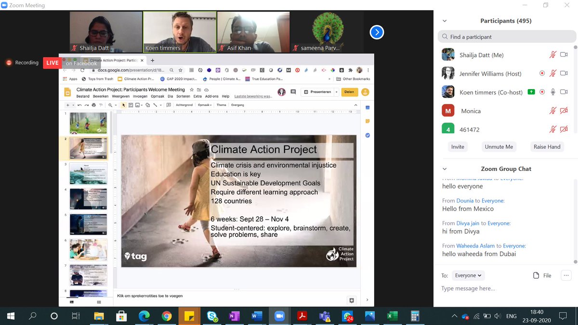
Task: Click Invite in the participants panel
Action: pos(457,146)
